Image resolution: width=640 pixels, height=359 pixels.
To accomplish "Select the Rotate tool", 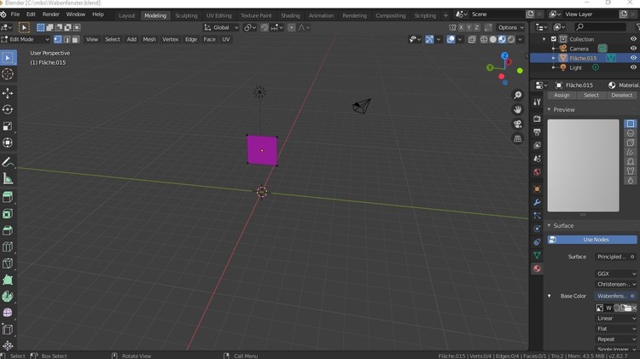I will pos(8,110).
